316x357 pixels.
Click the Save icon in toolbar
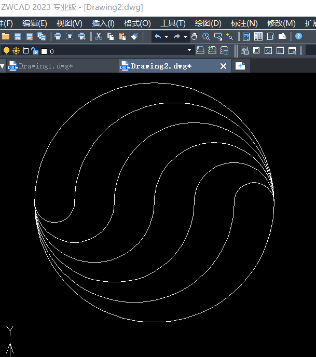(x=17, y=36)
